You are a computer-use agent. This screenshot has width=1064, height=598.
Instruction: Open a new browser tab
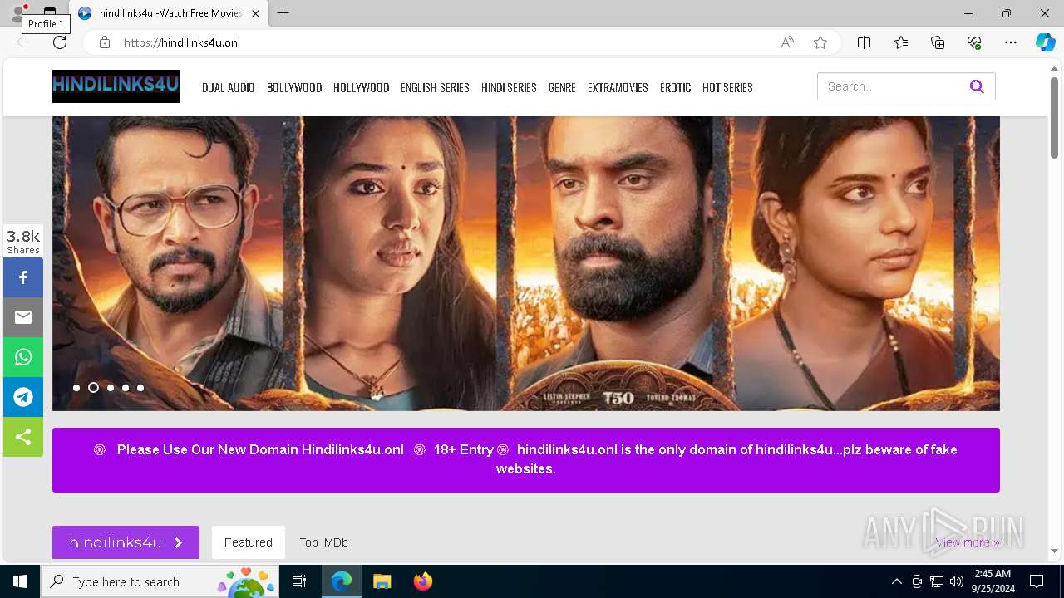tap(283, 13)
